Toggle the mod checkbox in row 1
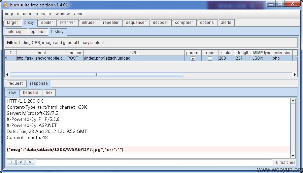Screen dimensions: 303x173 (x=210, y=58)
